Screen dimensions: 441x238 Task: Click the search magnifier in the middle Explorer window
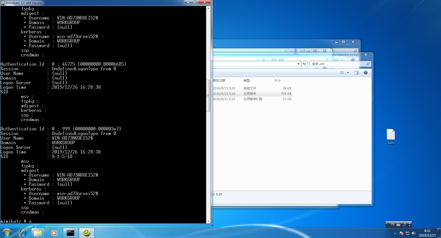[355, 51]
